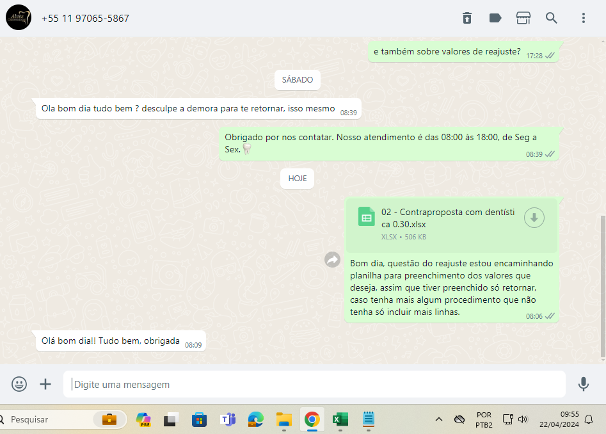Open Microsoft Teams from taskbar
The height and width of the screenshot is (434, 606).
pos(228,420)
